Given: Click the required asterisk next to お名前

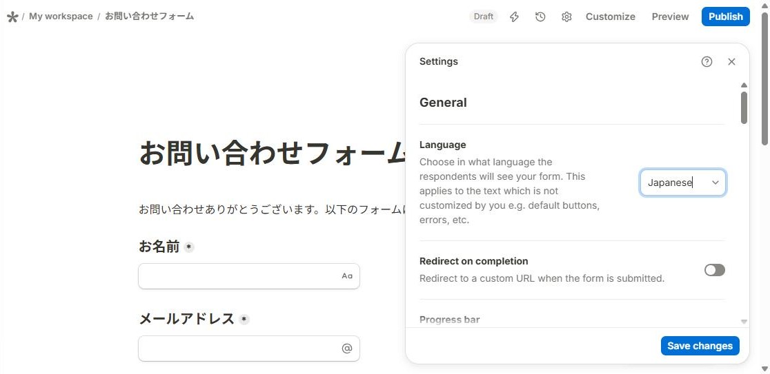Looking at the screenshot, I should click(188, 247).
